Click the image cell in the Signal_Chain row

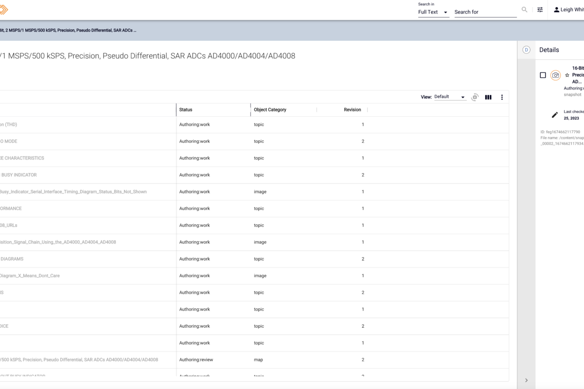tap(260, 242)
